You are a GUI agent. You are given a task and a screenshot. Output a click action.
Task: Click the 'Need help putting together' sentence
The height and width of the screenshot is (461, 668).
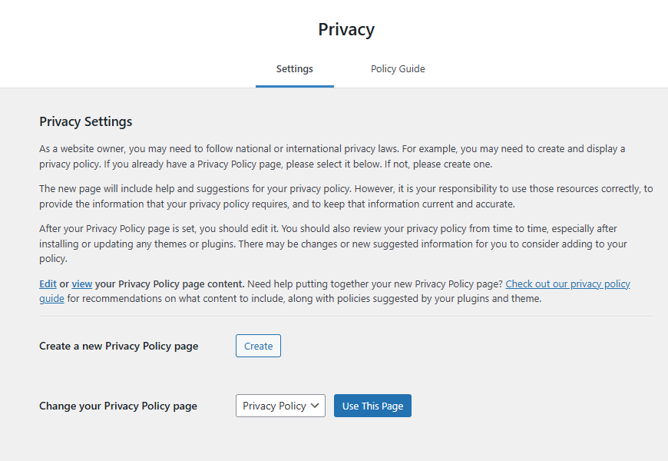tap(375, 284)
